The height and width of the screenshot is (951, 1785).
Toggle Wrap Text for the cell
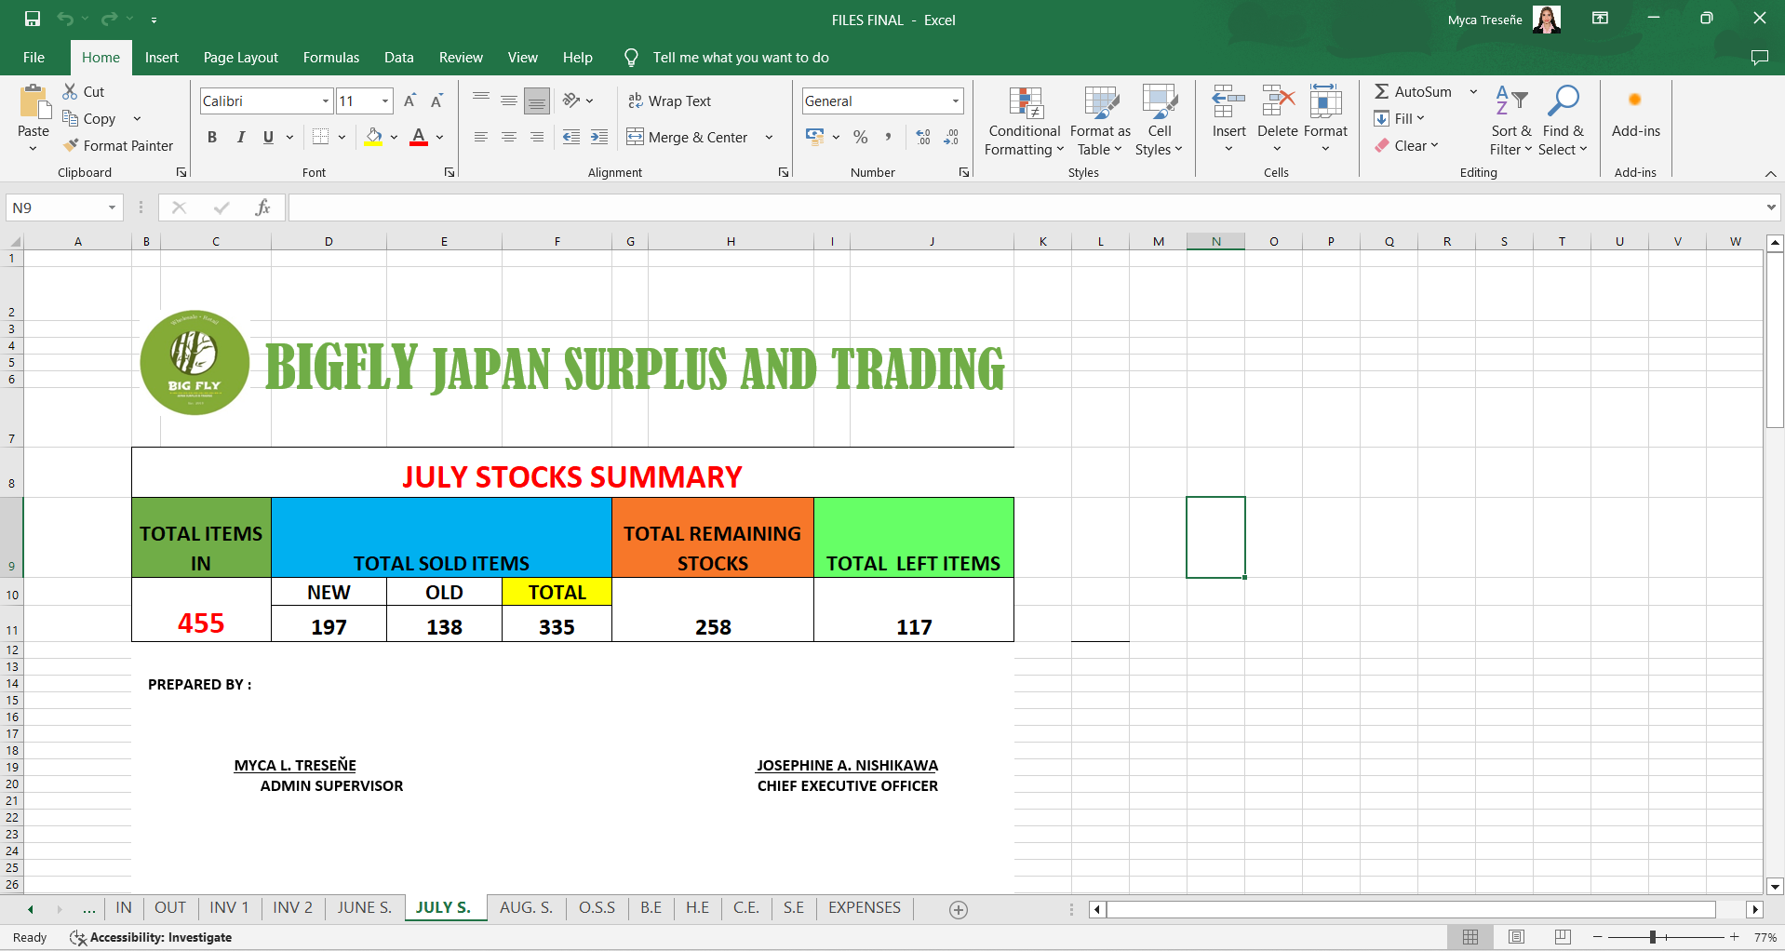tap(669, 100)
